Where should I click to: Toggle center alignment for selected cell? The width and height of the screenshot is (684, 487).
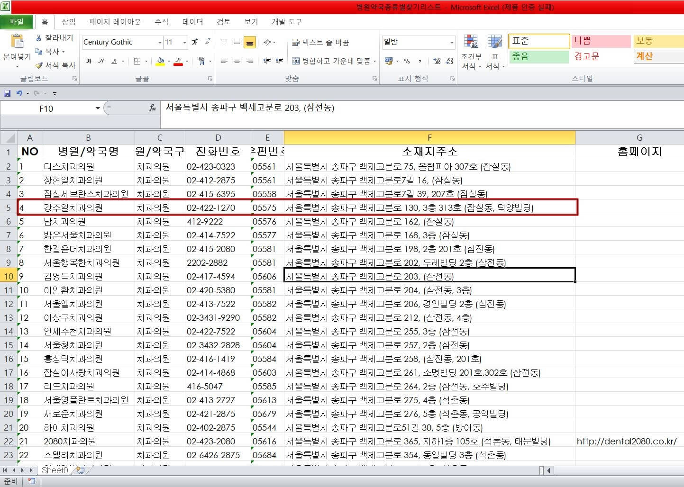pos(237,61)
